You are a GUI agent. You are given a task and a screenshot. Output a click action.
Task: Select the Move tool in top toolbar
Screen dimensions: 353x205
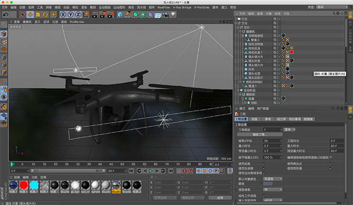[31, 14]
